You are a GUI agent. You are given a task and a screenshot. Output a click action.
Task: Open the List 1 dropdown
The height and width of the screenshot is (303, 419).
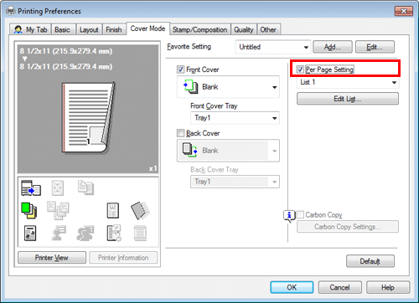348,82
